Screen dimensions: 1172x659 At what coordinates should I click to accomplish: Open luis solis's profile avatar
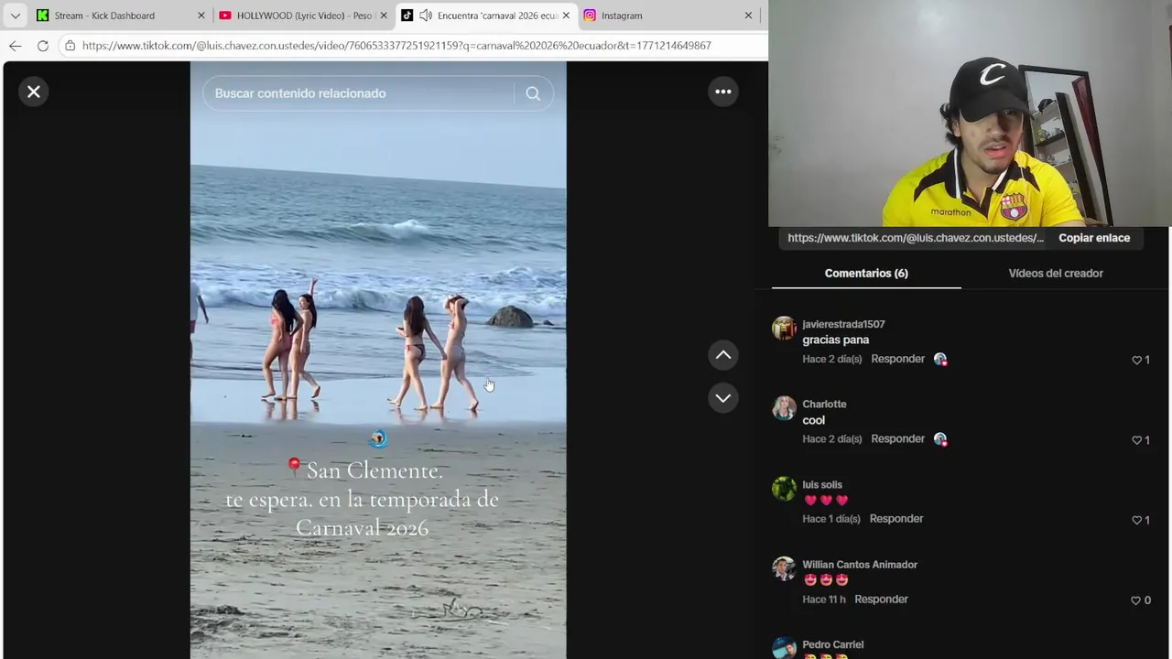coord(784,489)
